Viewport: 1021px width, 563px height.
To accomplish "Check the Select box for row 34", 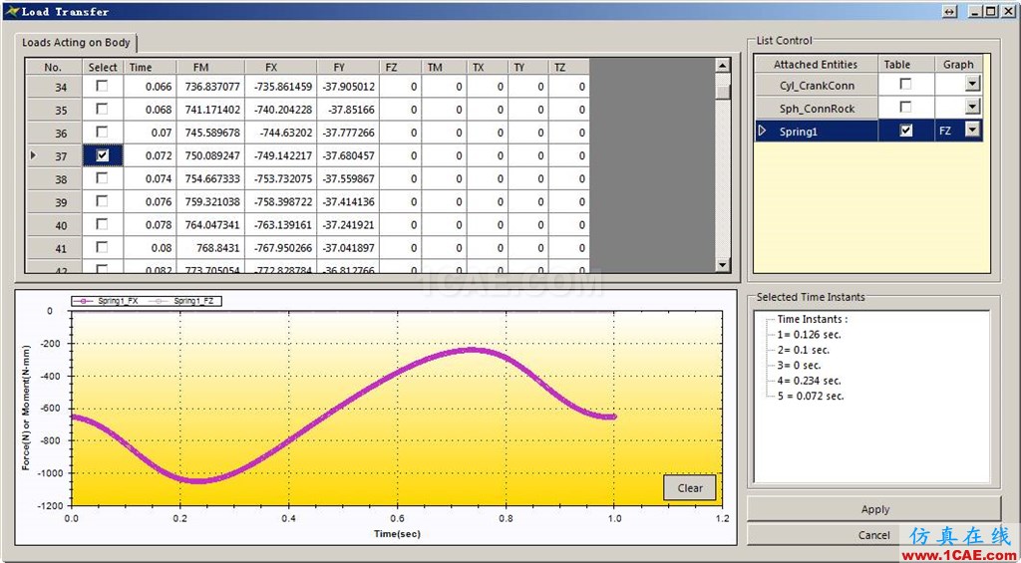I will (x=103, y=86).
